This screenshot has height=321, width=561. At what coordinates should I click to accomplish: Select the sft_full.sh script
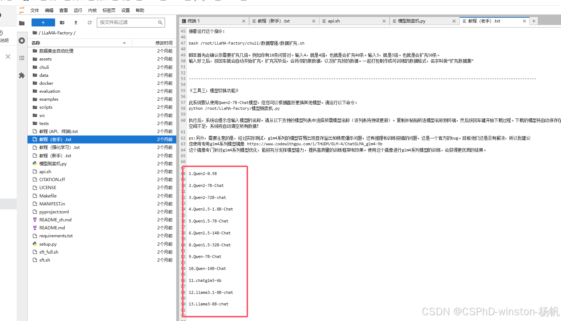[x=102, y=252]
